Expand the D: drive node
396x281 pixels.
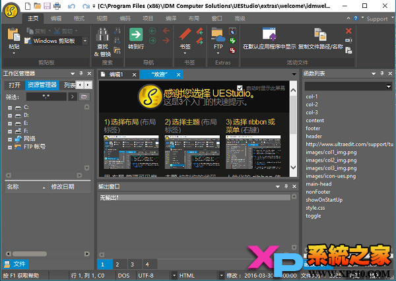coord(10,115)
